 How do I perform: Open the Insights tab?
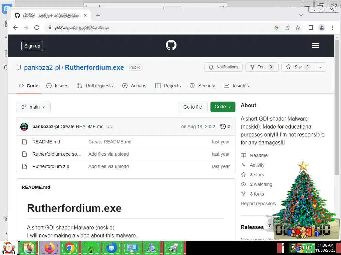[236, 86]
